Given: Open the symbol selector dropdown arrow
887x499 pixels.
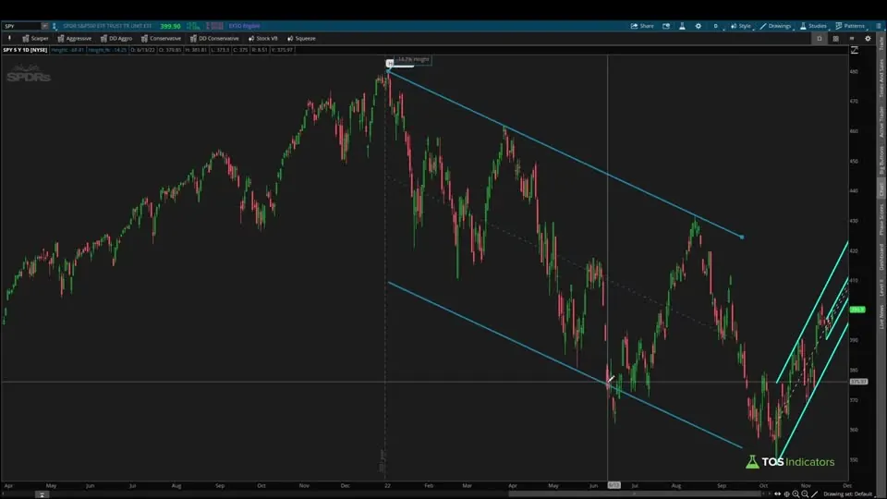Looking at the screenshot, I should 44,26.
